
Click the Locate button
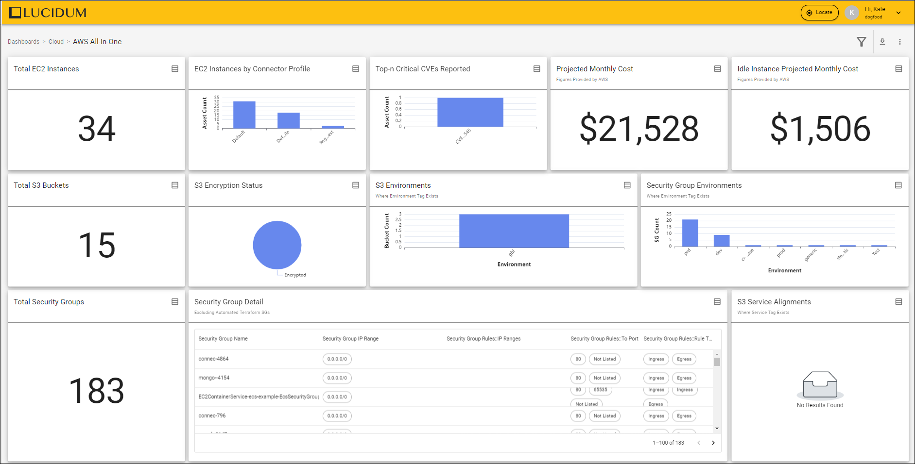click(820, 13)
